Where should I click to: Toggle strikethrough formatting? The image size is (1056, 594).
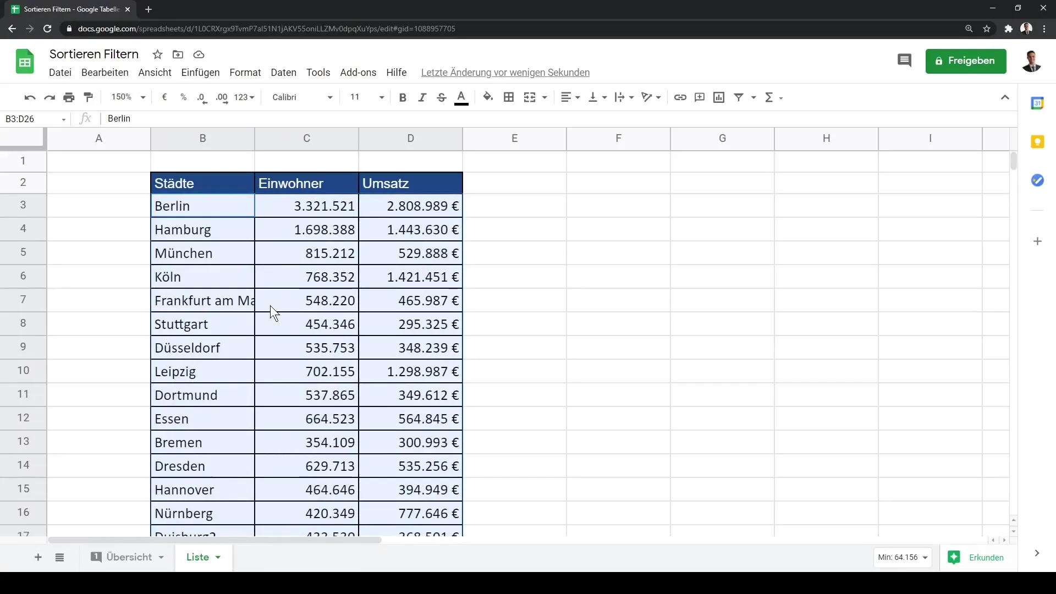pyautogui.click(x=441, y=97)
